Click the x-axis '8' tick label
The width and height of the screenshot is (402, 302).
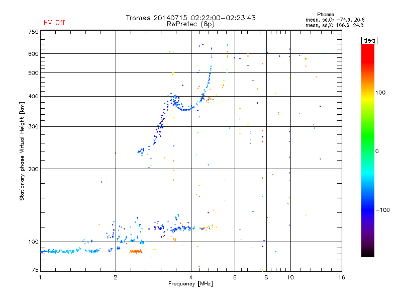266,277
